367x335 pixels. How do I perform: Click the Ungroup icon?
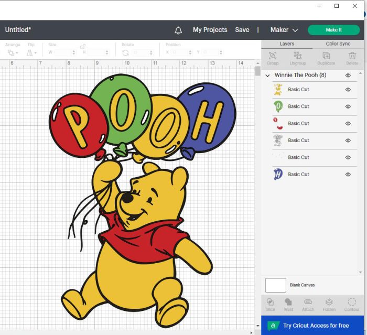click(x=298, y=56)
